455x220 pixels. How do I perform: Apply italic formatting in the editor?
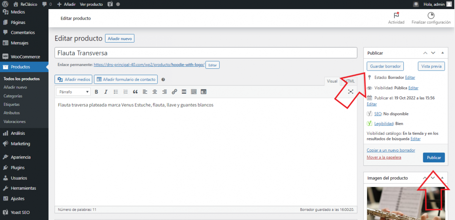pos(106,92)
